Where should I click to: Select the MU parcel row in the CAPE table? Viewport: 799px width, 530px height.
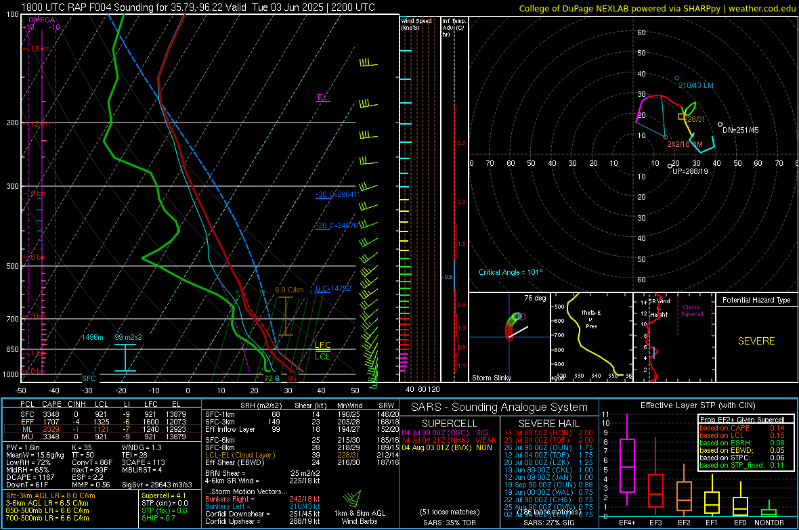pos(102,437)
